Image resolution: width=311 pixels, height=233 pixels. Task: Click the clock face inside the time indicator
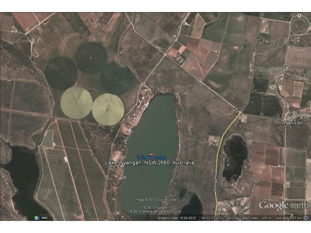[x=35, y=219]
